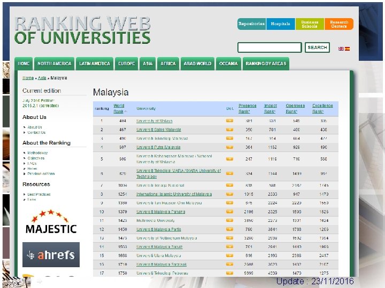Open the Contact Us sidebar link

pyautogui.click(x=36, y=132)
